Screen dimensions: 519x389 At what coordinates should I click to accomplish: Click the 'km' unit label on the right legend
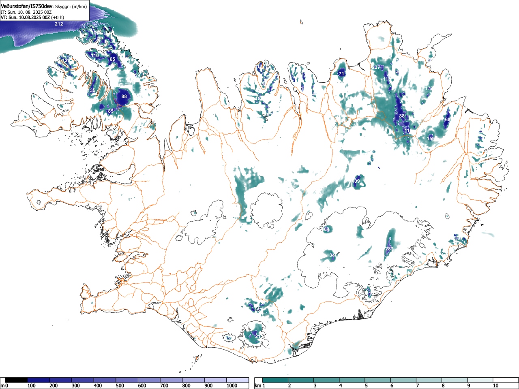tap(257, 386)
